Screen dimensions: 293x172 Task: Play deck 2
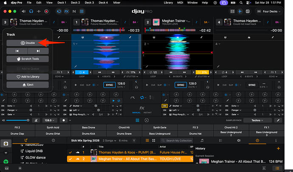tap(147, 85)
